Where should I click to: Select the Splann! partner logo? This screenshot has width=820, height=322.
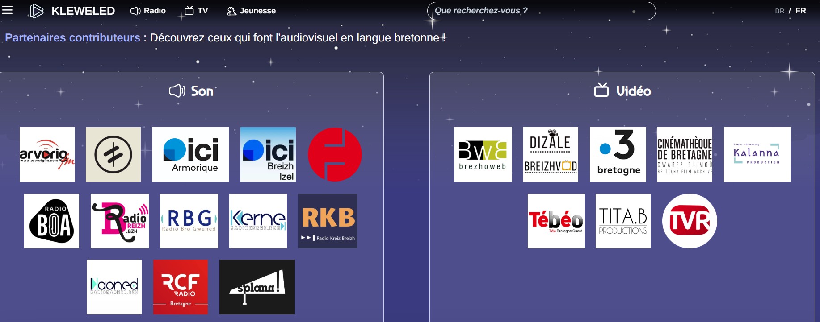click(257, 287)
